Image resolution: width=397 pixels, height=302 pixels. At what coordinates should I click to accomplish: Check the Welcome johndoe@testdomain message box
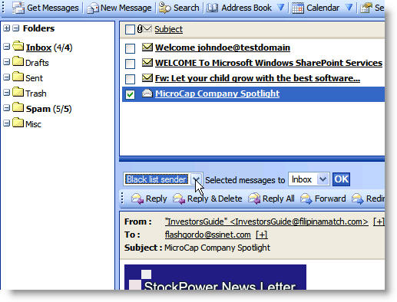[130, 48]
